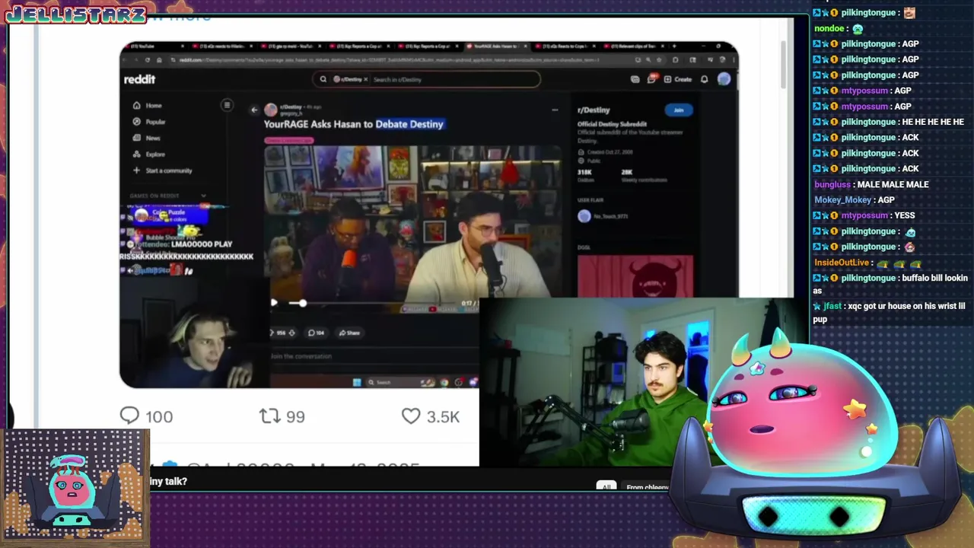
Task: Open Home in the reddit sidebar
Action: (148, 106)
